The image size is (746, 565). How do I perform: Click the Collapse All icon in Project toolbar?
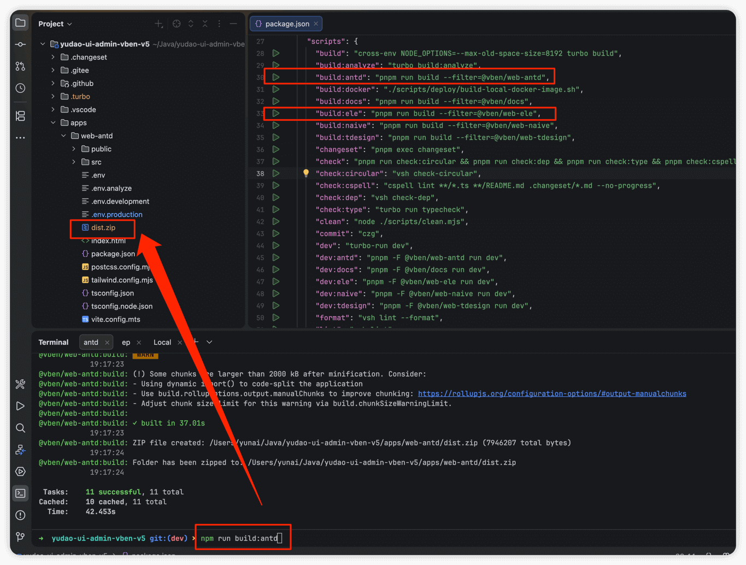(205, 24)
